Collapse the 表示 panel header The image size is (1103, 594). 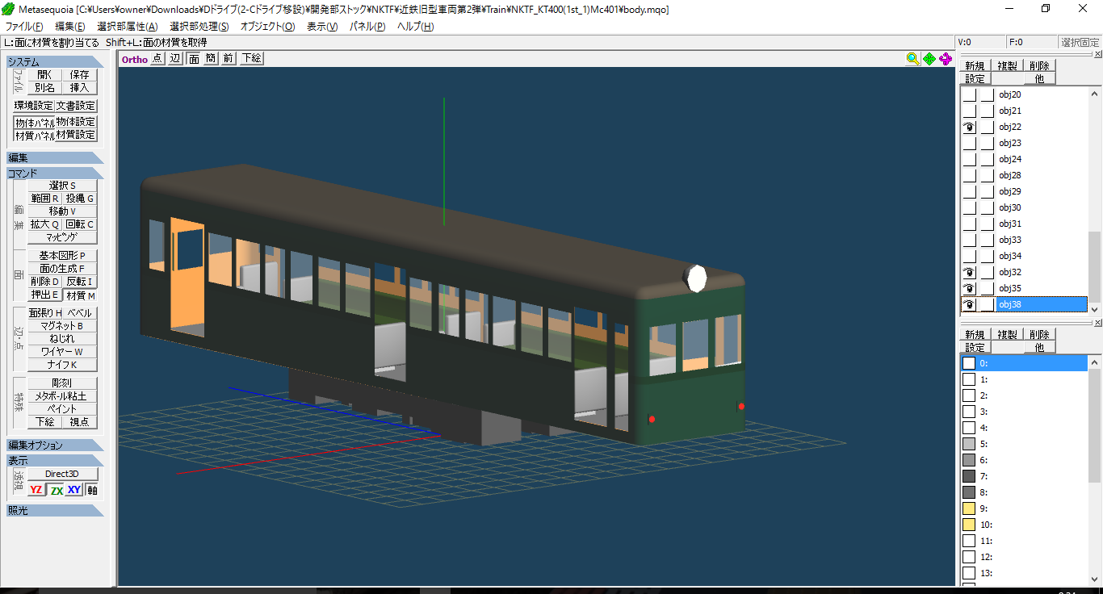[x=56, y=460]
